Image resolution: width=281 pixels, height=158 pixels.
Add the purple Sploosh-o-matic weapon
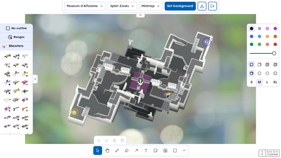pos(7,82)
